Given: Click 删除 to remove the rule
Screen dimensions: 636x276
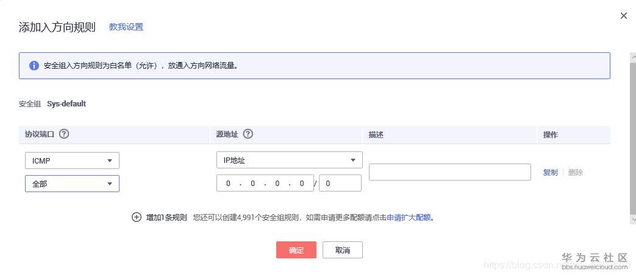Looking at the screenshot, I should point(576,172).
